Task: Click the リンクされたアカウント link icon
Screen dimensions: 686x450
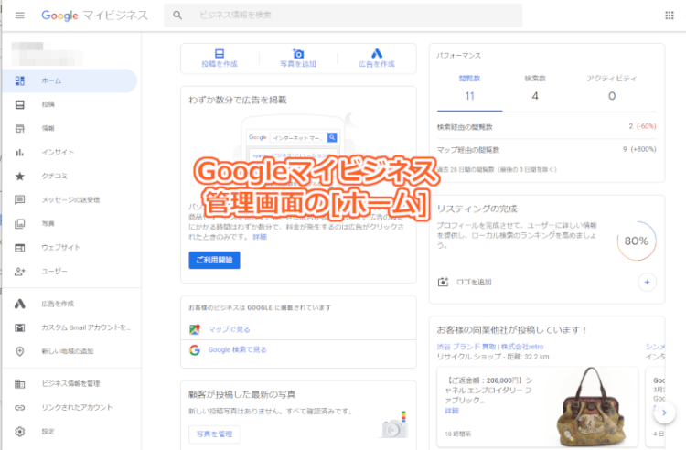Action: pyautogui.click(x=20, y=408)
